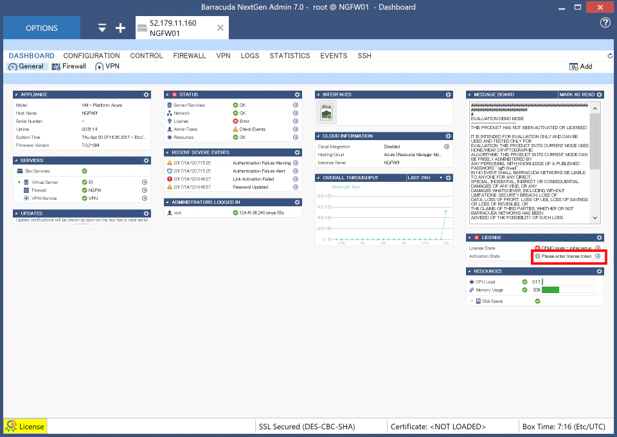
Task: Open the Interfaces panel settings gear
Action: tap(448, 95)
